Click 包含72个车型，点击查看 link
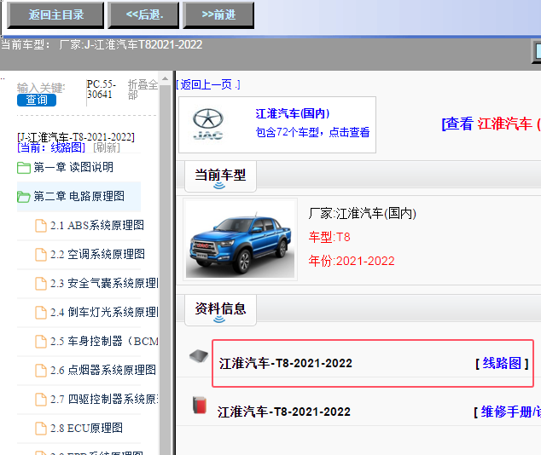This screenshot has height=455, width=541. pyautogui.click(x=312, y=132)
